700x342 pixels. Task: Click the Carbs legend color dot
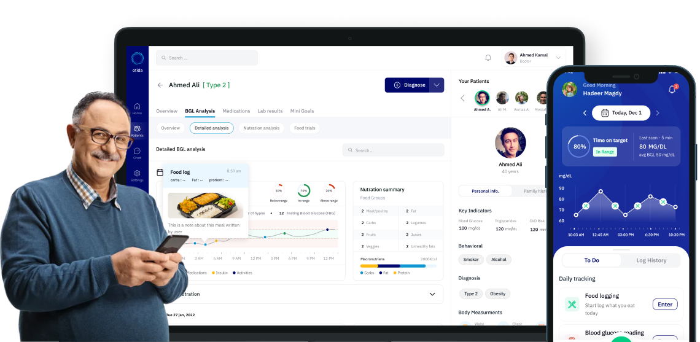pyautogui.click(x=362, y=273)
